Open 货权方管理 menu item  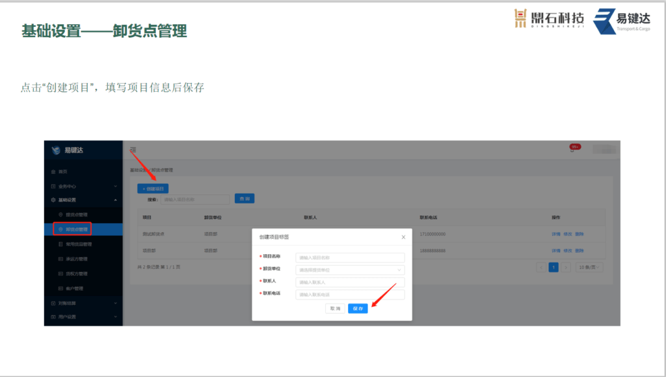(x=77, y=274)
